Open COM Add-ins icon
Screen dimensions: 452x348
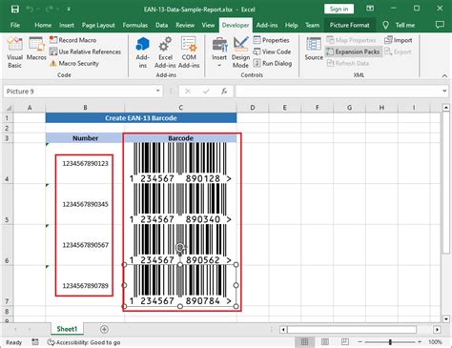[x=189, y=45]
